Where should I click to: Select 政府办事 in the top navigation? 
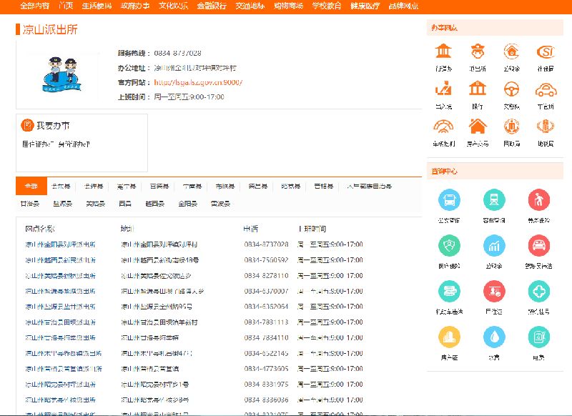pos(135,6)
